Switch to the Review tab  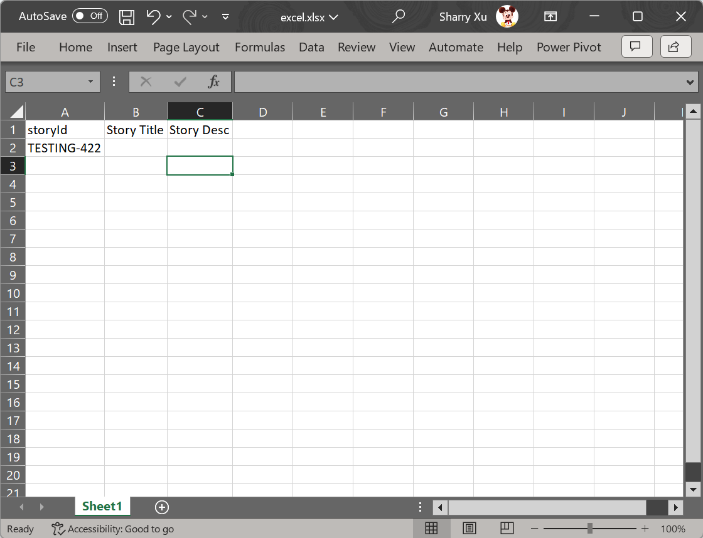(357, 47)
